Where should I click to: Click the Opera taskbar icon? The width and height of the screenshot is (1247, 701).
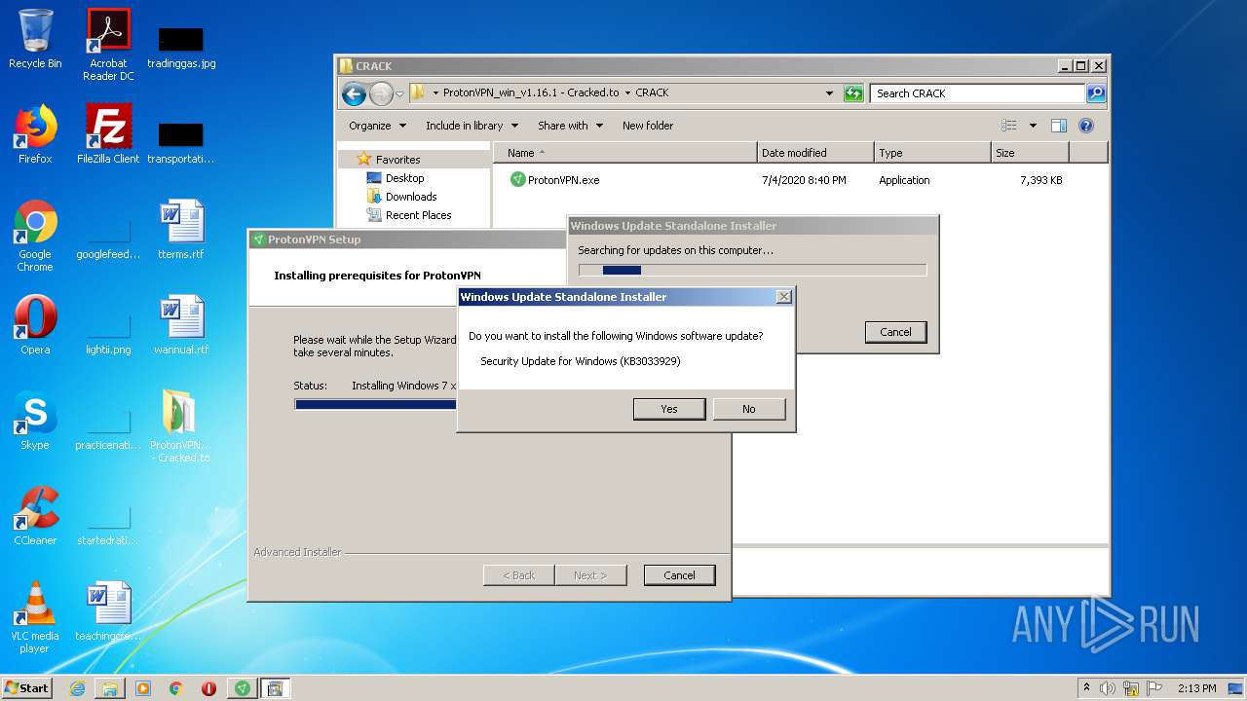pos(208,688)
